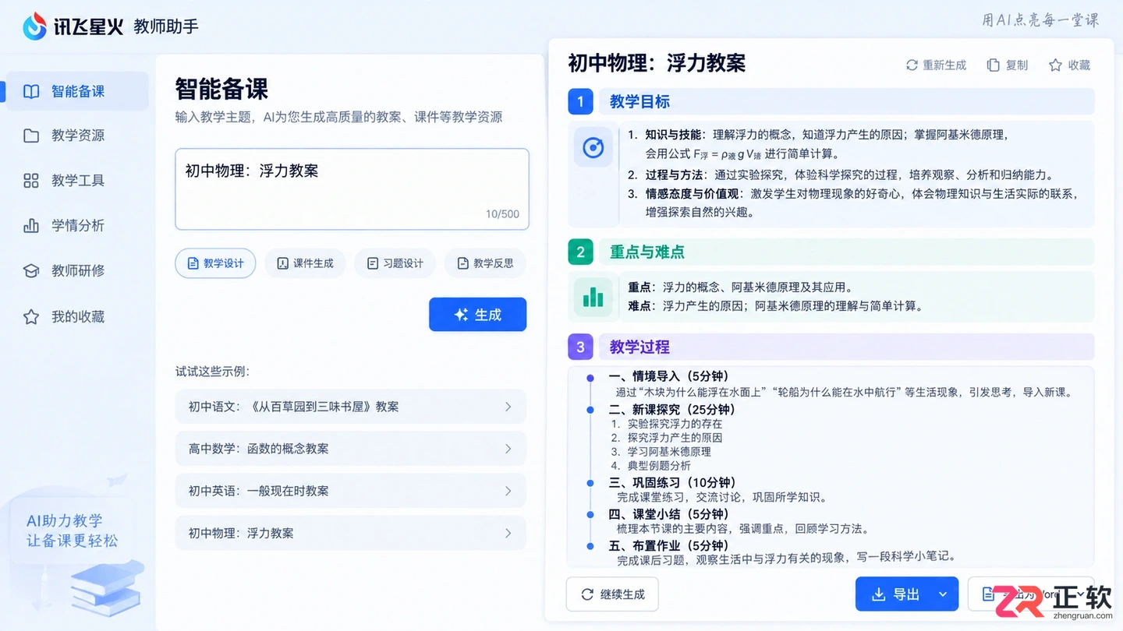Open 我的收藏 star icon in sidebar
1123x631 pixels.
[31, 317]
